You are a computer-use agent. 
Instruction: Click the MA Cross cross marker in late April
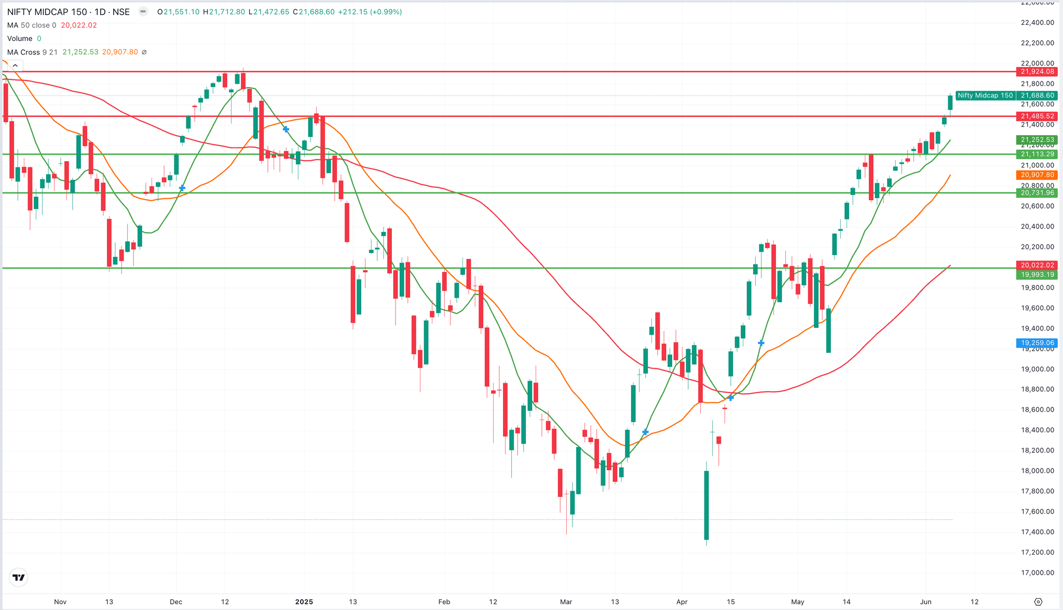click(761, 343)
